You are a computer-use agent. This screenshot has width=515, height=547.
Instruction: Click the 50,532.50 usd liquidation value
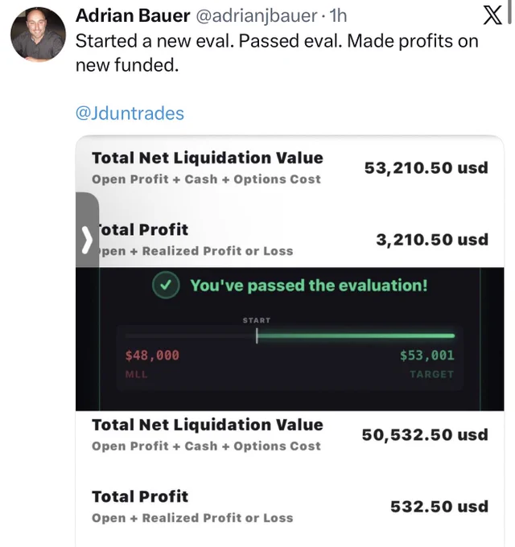click(x=425, y=434)
